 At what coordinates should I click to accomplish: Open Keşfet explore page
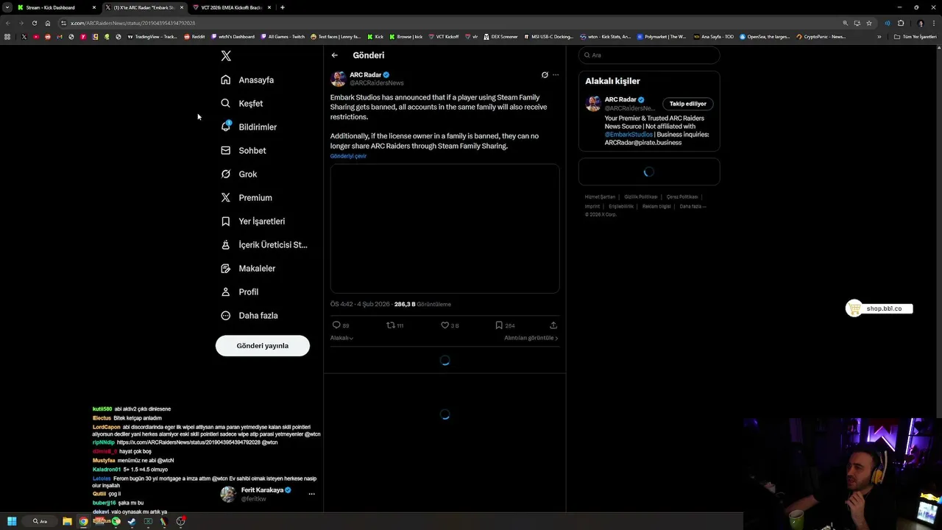coord(242,103)
